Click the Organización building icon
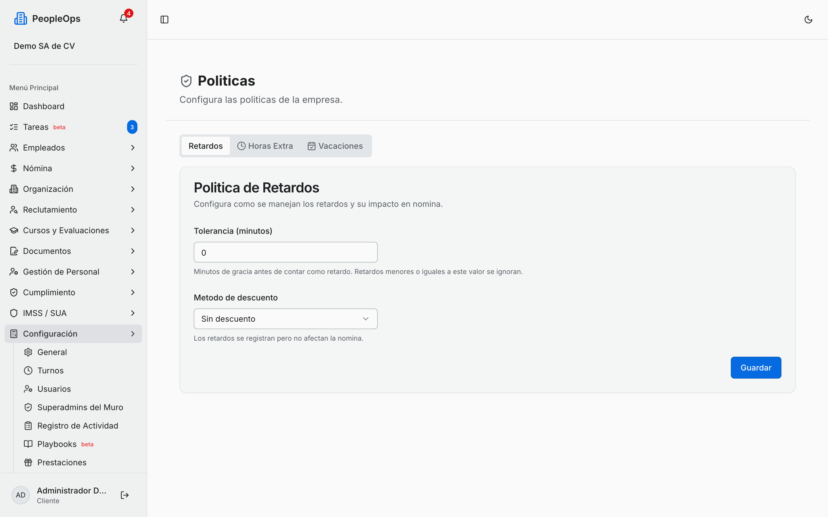 pyautogui.click(x=14, y=189)
